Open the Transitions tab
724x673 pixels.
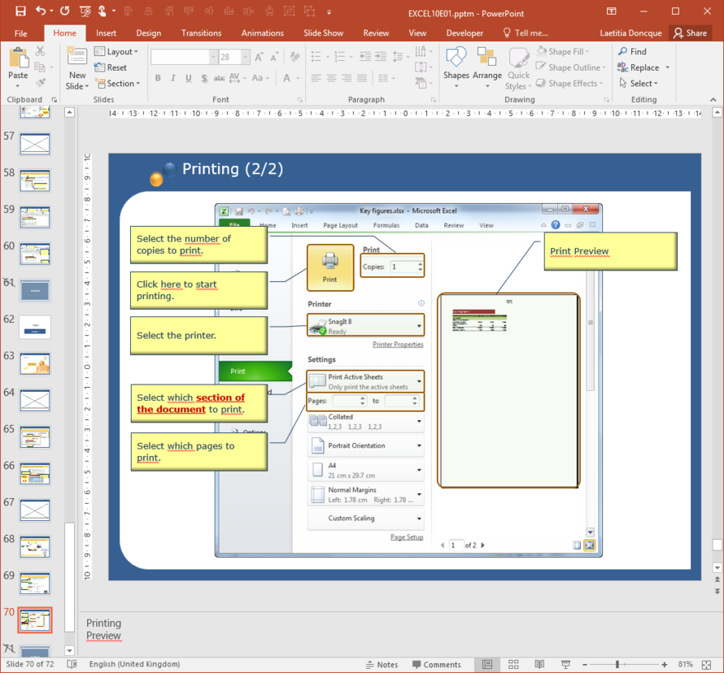click(x=202, y=33)
